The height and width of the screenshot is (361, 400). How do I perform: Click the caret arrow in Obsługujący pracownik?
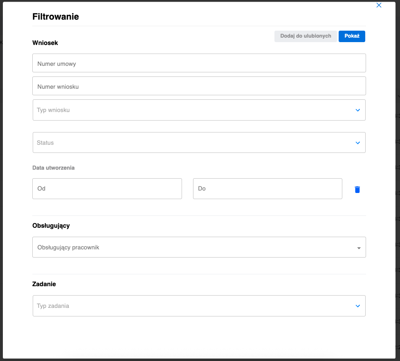(x=359, y=248)
